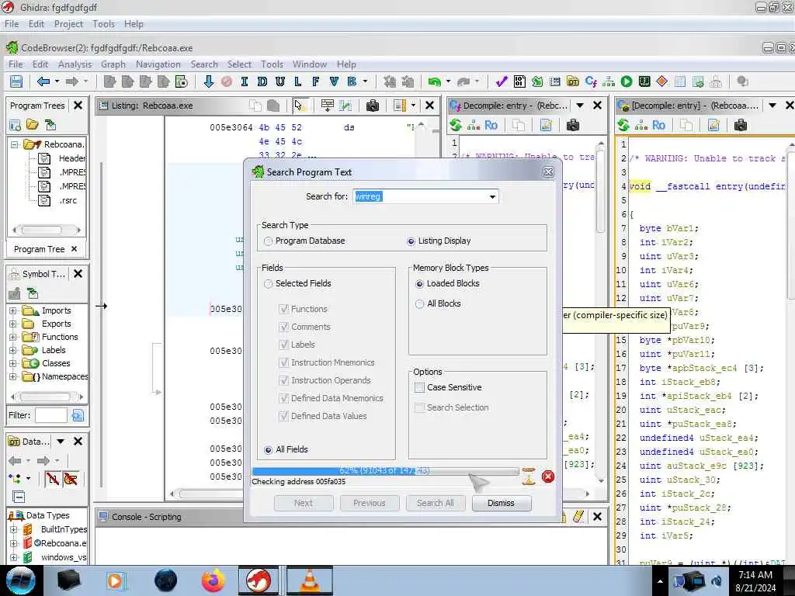Expand the Classes node in Symbol Tree
The height and width of the screenshot is (596, 795).
point(13,363)
